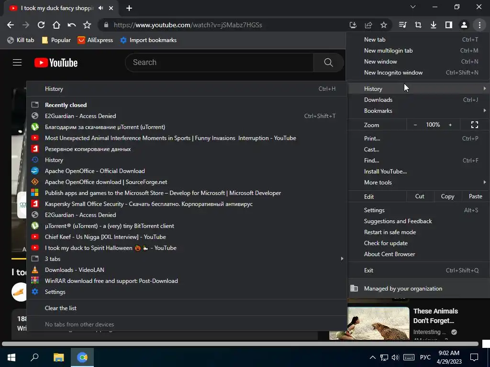Open the downloads toolbar icon

[x=434, y=25]
